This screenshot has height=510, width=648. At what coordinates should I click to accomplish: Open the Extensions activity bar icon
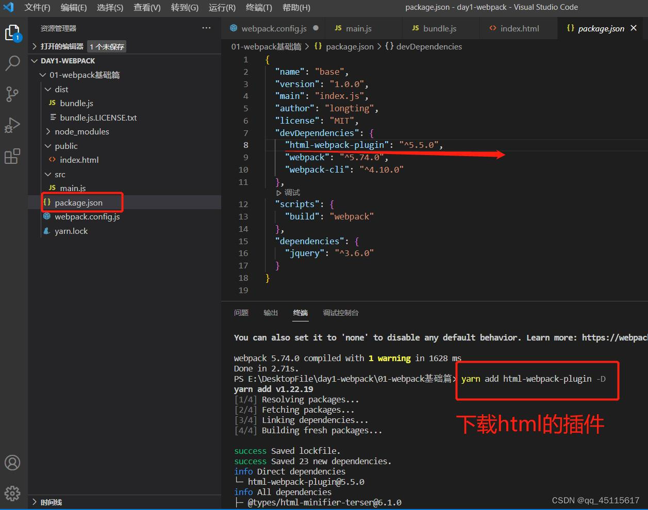[x=12, y=156]
